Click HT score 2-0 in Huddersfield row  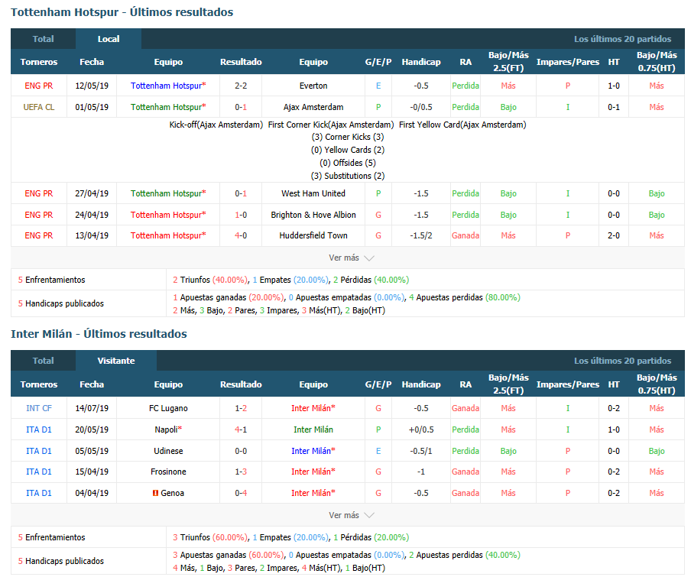click(x=614, y=235)
